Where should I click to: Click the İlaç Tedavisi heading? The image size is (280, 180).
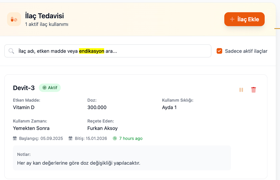point(44,16)
